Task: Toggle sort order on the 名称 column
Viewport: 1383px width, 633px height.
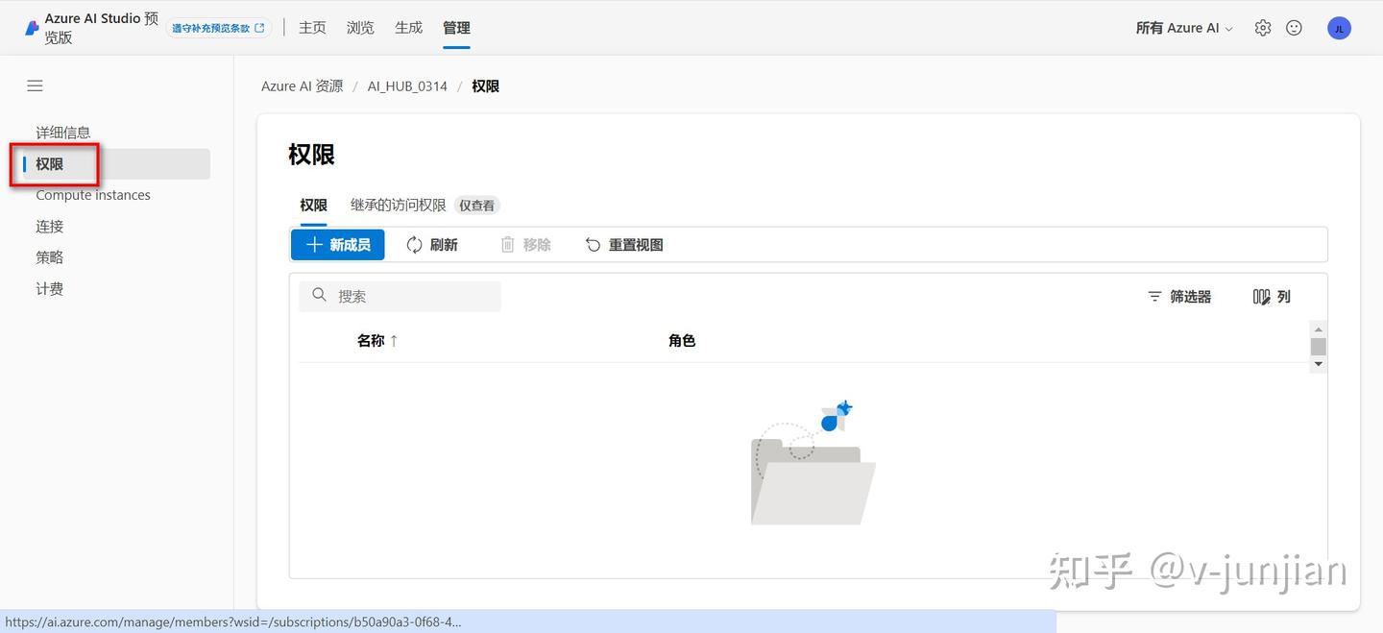Action: coord(376,340)
